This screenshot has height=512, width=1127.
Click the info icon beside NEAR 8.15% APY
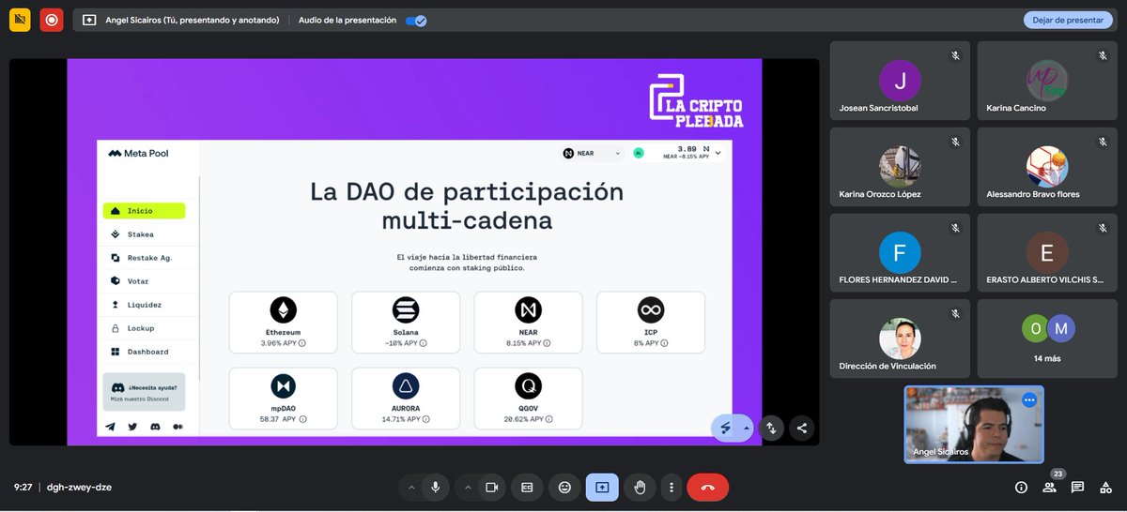(x=547, y=343)
